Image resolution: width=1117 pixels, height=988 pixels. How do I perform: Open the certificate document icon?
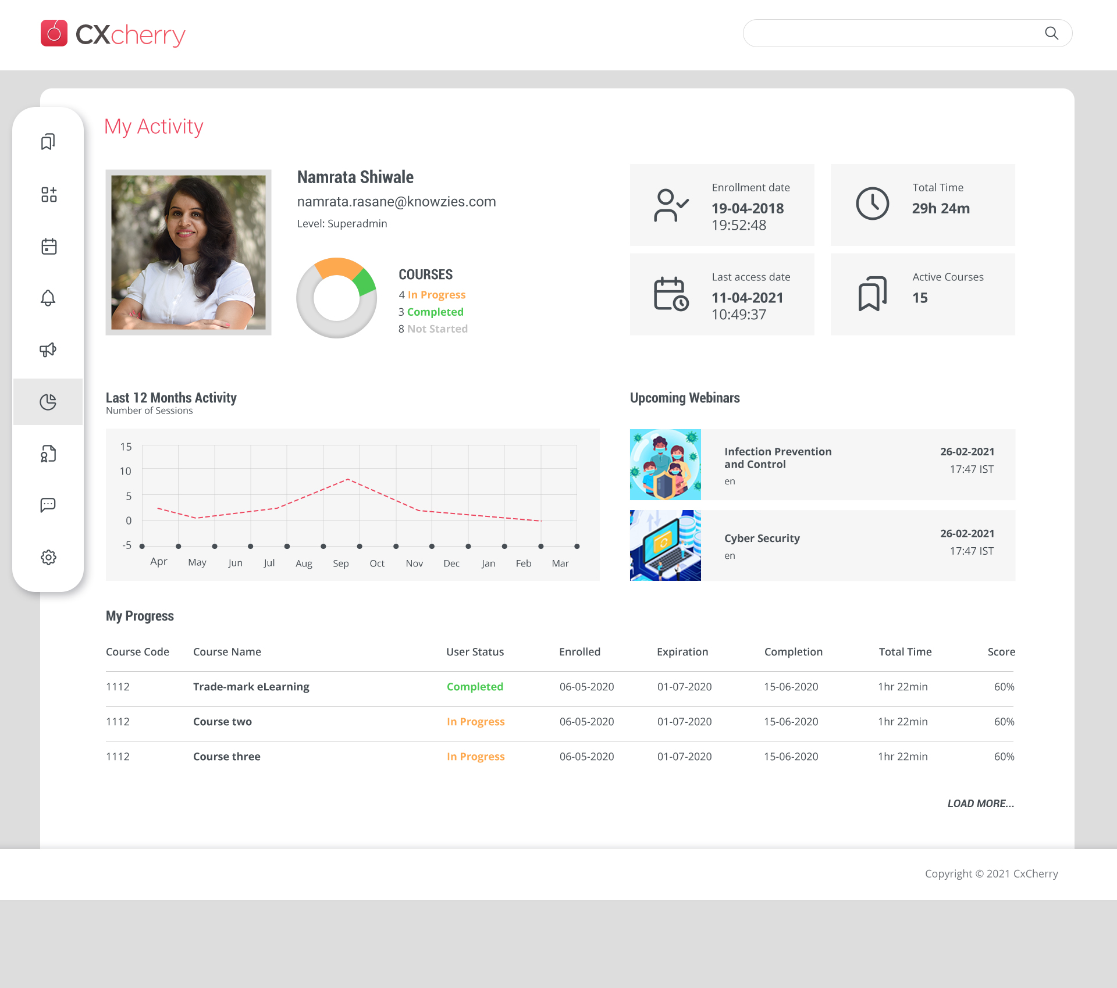(x=48, y=454)
